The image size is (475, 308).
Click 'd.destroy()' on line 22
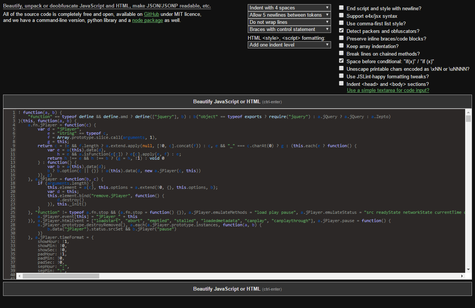(x=70, y=200)
